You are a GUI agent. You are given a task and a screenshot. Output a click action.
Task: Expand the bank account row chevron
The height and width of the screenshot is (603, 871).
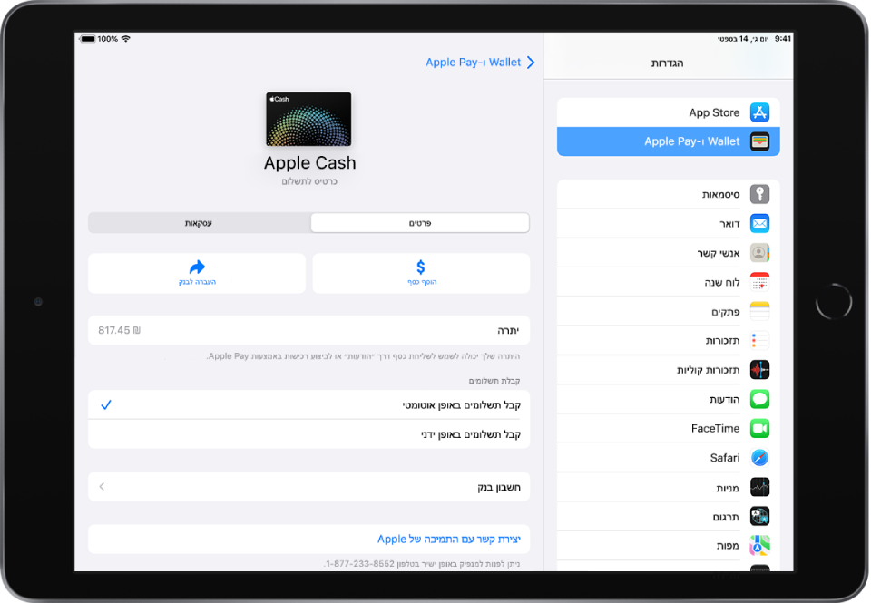(102, 487)
